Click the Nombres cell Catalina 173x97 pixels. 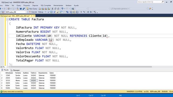tap(18, 78)
